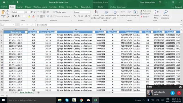Open the Archivo tab
Screen dimensions: 183x103
[4, 7]
